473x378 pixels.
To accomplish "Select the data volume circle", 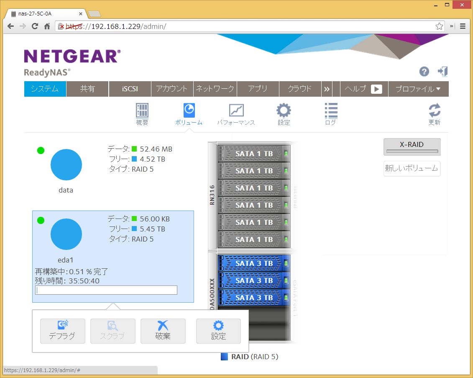I will pos(66,165).
